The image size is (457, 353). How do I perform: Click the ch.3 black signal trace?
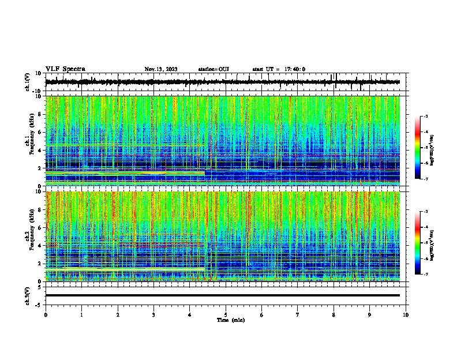point(223,295)
